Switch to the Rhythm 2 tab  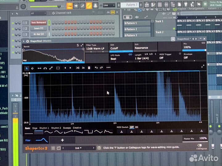pyautogui.click(x=56, y=128)
